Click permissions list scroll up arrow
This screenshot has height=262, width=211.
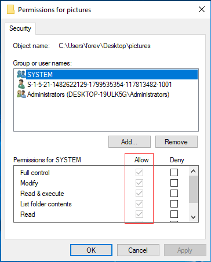(193, 171)
